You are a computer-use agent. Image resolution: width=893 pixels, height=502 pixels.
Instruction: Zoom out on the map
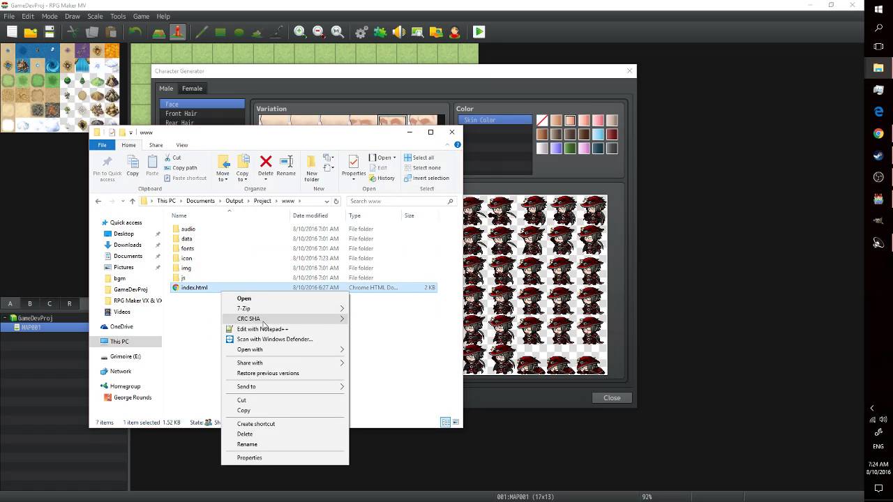click(x=319, y=32)
